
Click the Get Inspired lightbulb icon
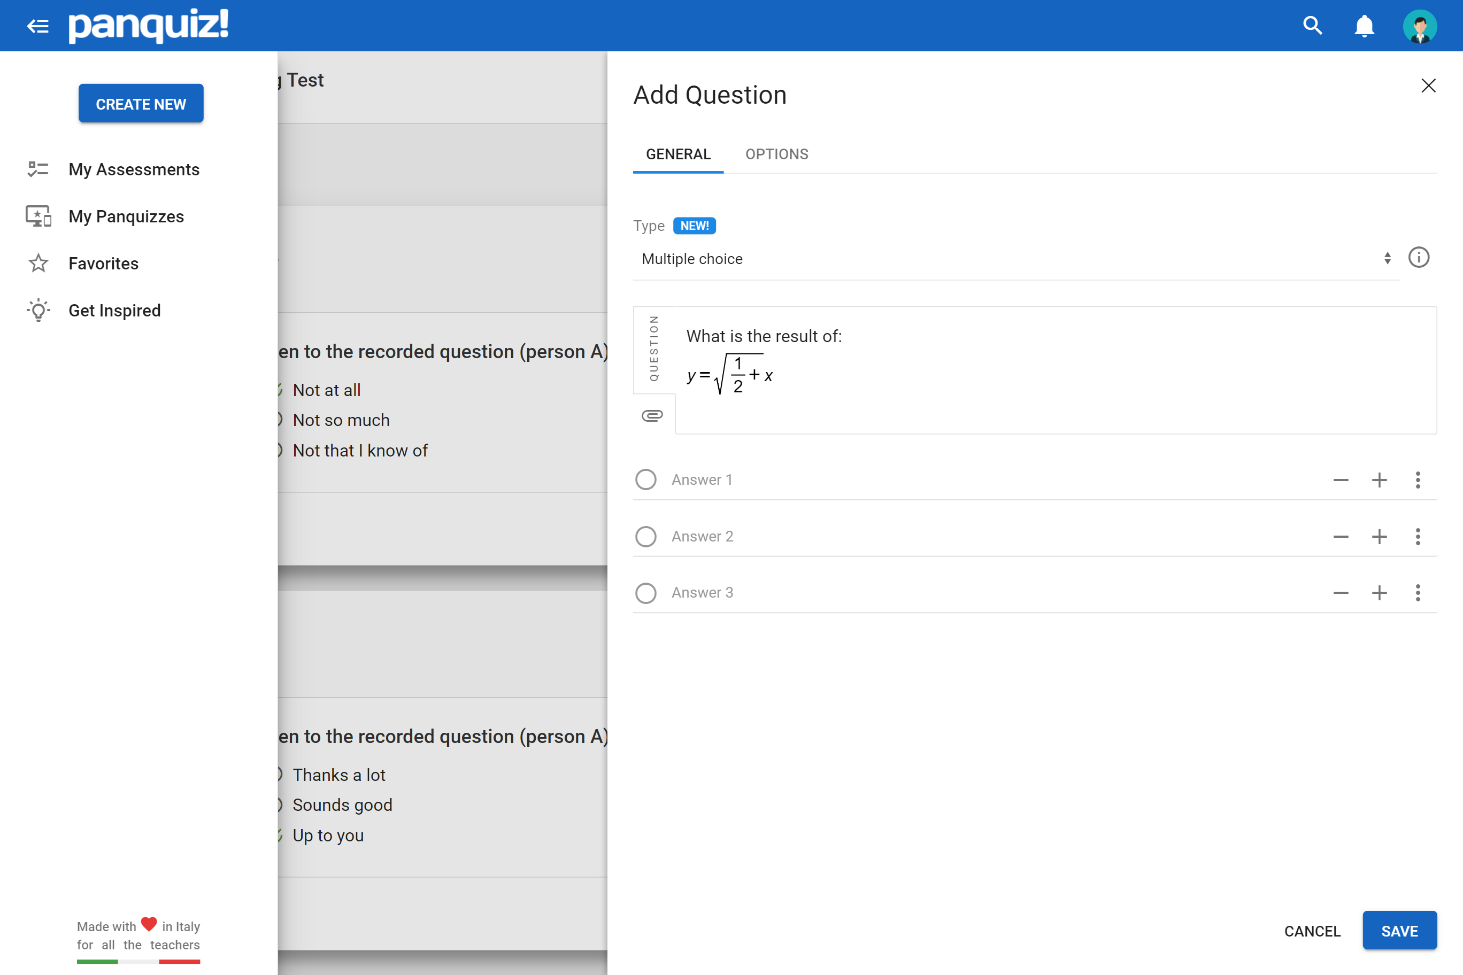38,309
